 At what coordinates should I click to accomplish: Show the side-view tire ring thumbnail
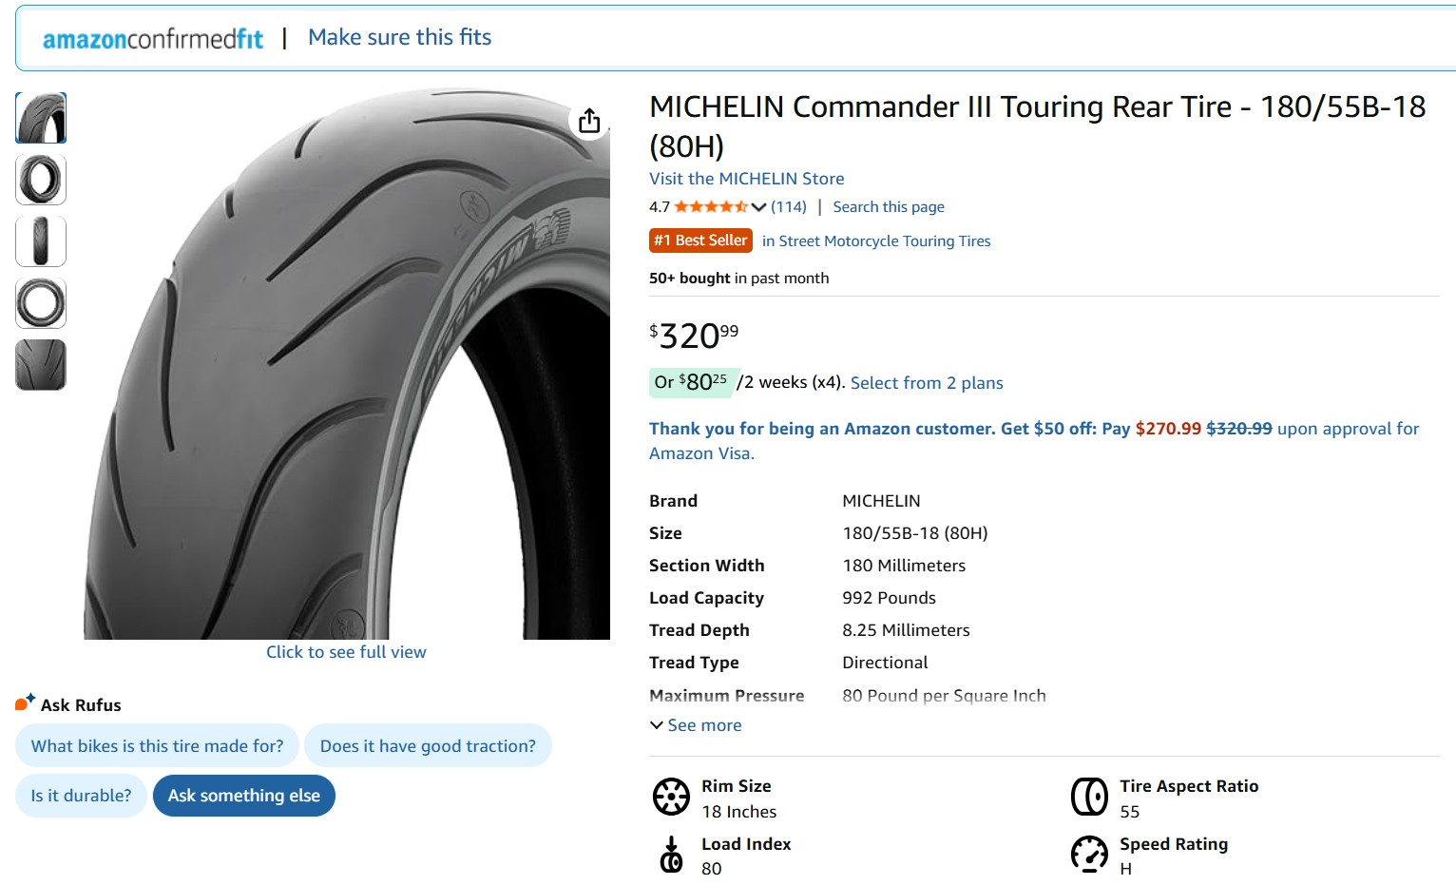41,303
